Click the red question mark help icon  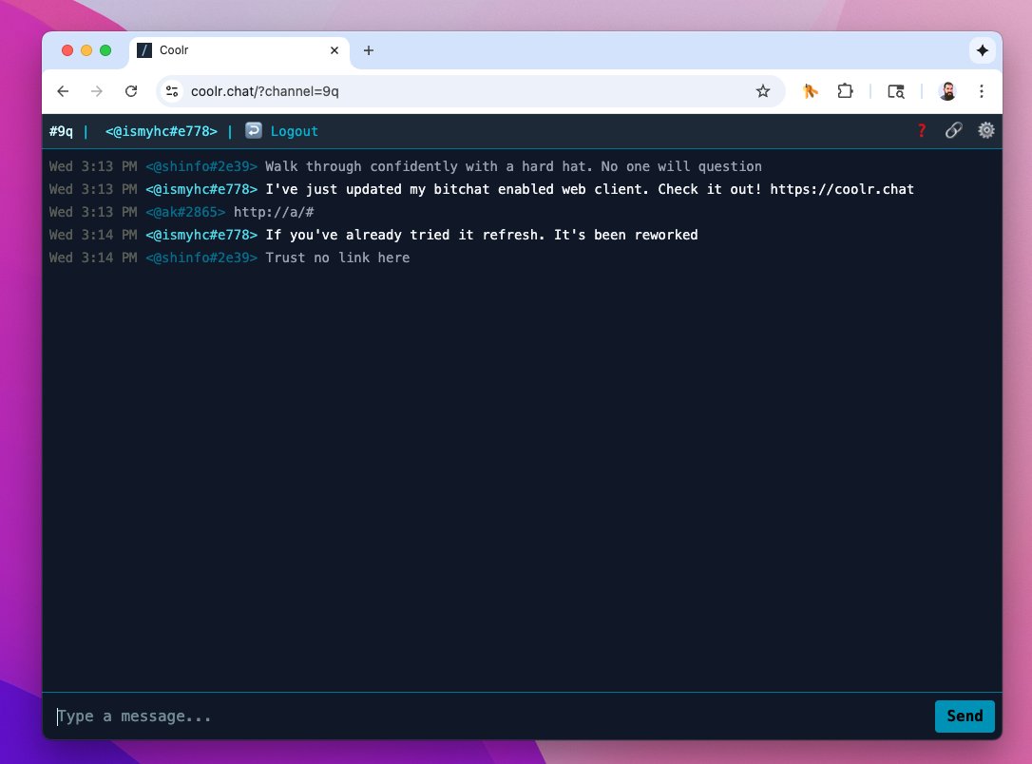[922, 130]
